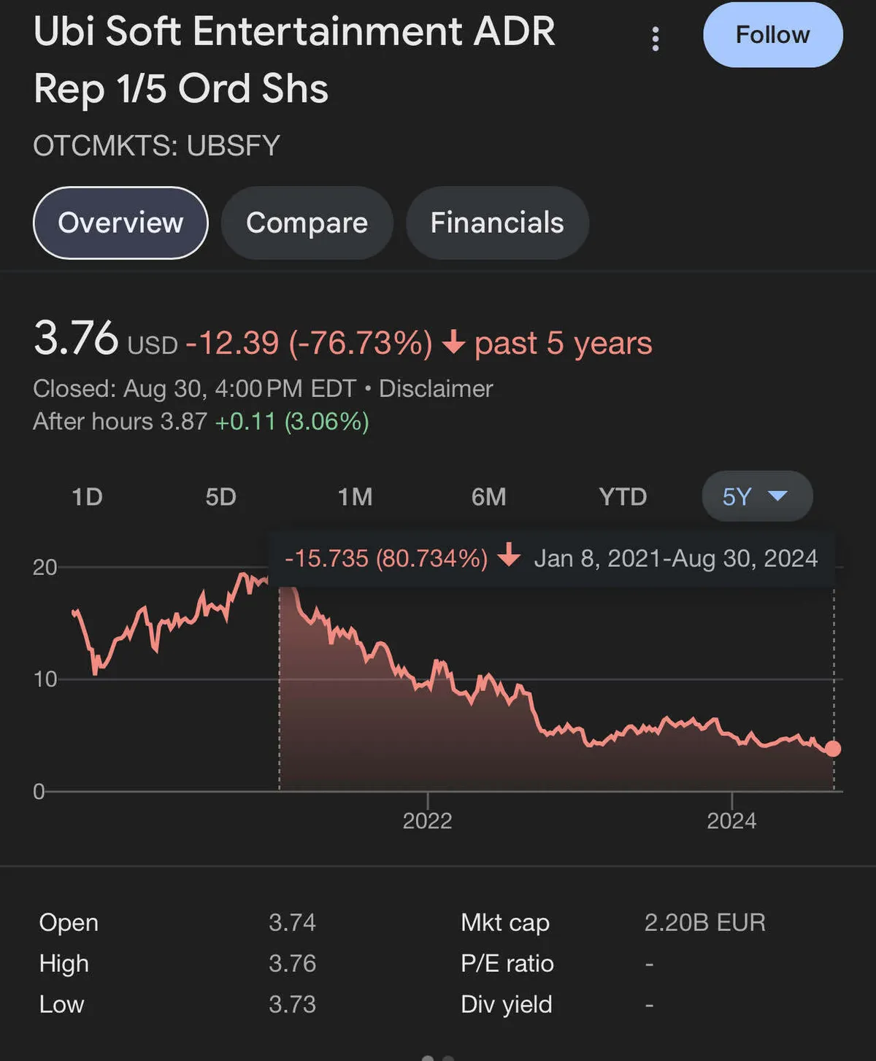Image resolution: width=876 pixels, height=1061 pixels.
Task: Open the Disclaimer link
Action: [x=436, y=388]
